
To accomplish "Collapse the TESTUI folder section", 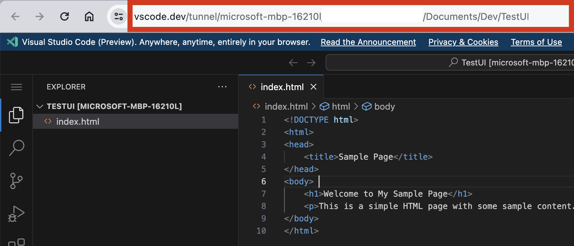I will pos(40,107).
